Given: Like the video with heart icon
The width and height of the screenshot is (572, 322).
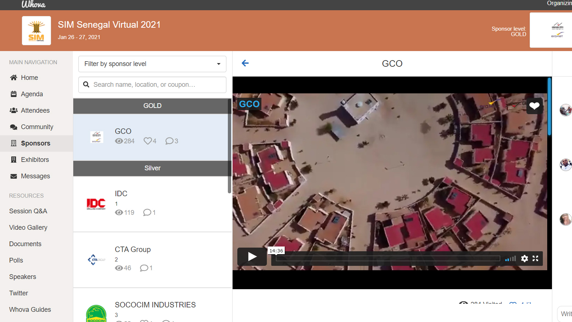Looking at the screenshot, I should 534,106.
